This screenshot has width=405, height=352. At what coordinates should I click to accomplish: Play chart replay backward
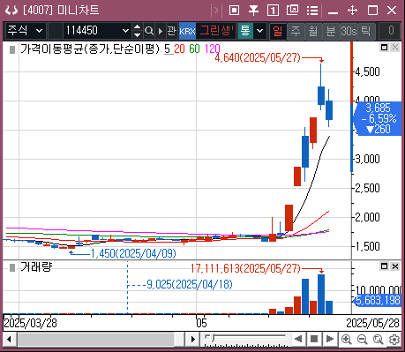(x=298, y=340)
